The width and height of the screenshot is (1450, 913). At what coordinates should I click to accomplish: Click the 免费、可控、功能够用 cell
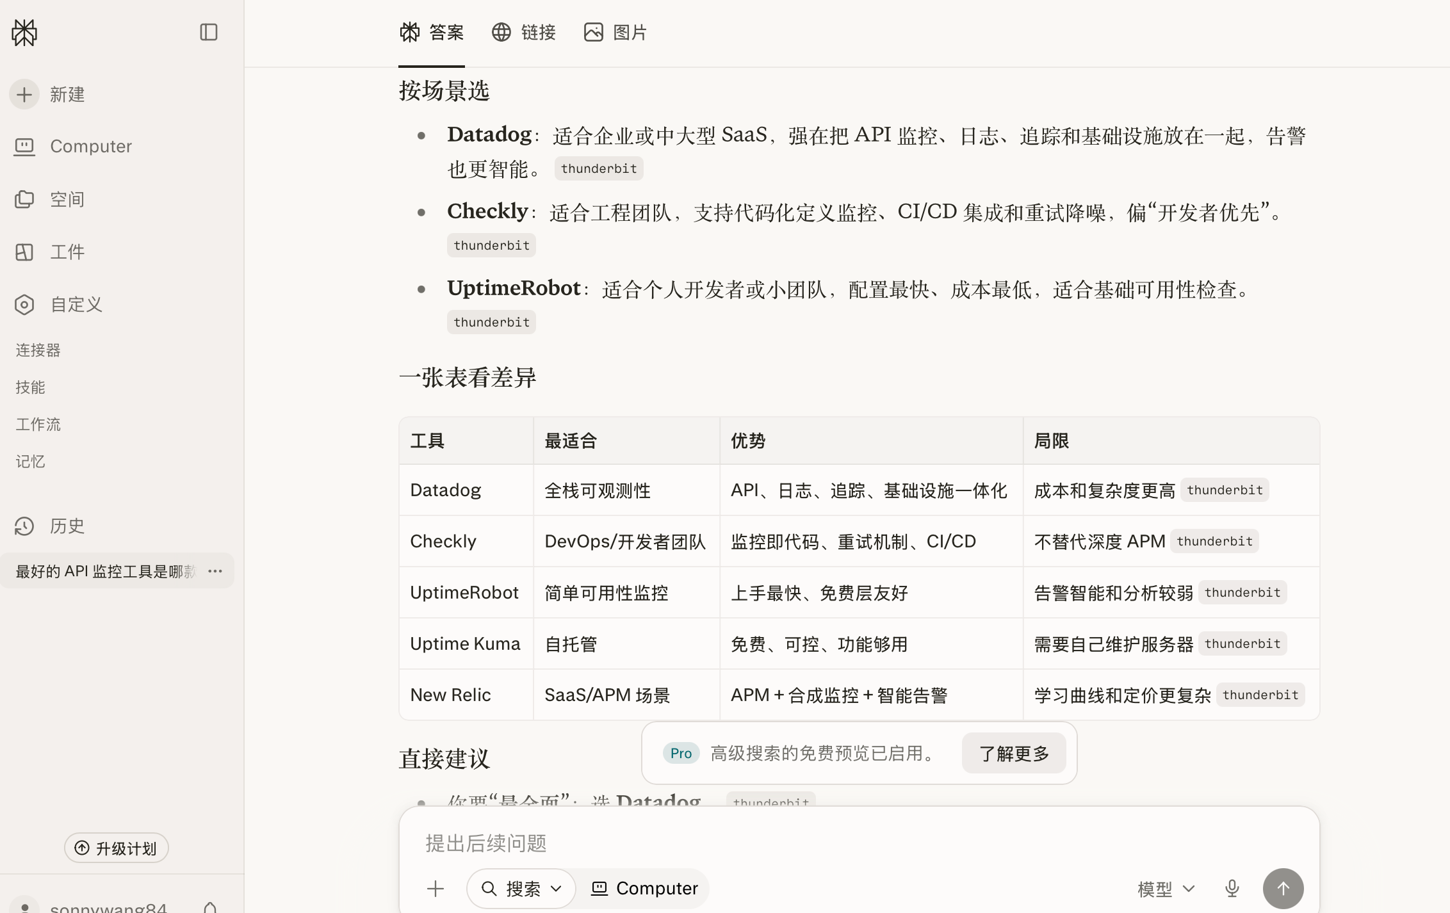coord(872,644)
